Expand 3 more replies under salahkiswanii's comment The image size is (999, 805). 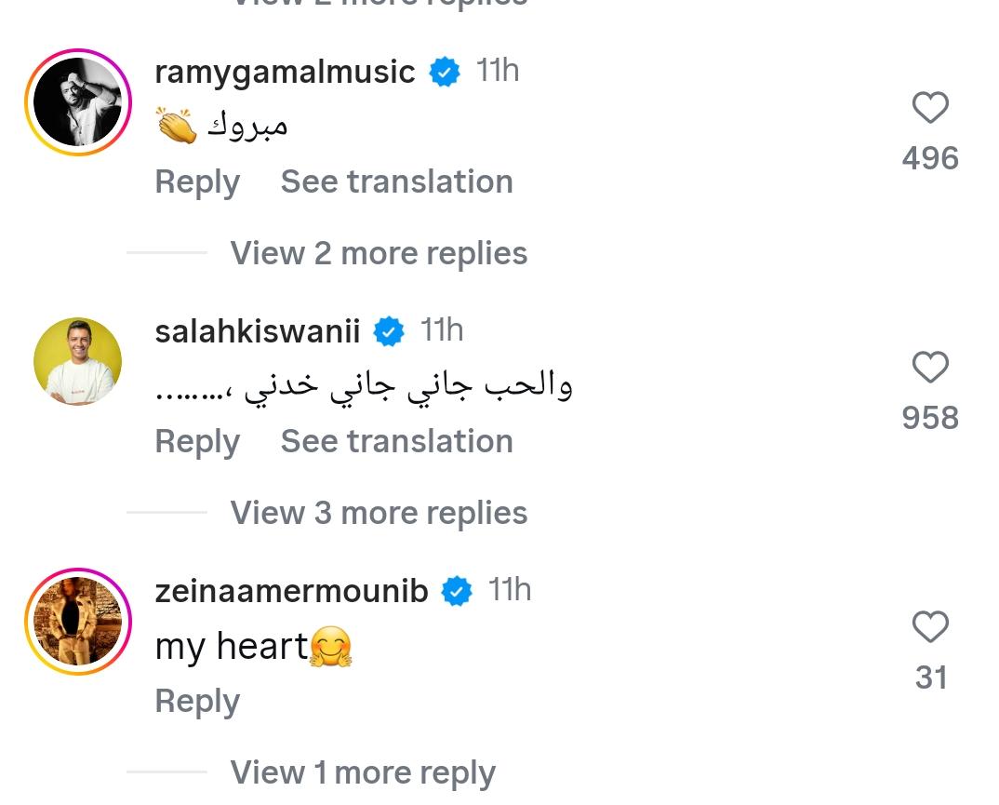(x=378, y=512)
